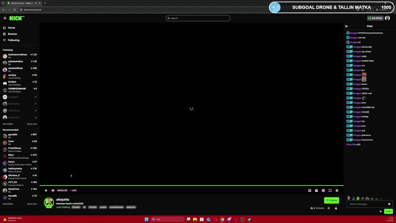Open pottukoiralive channel from sidebar
Image resolution: width=396 pixels, height=223 pixels.
tap(20, 63)
